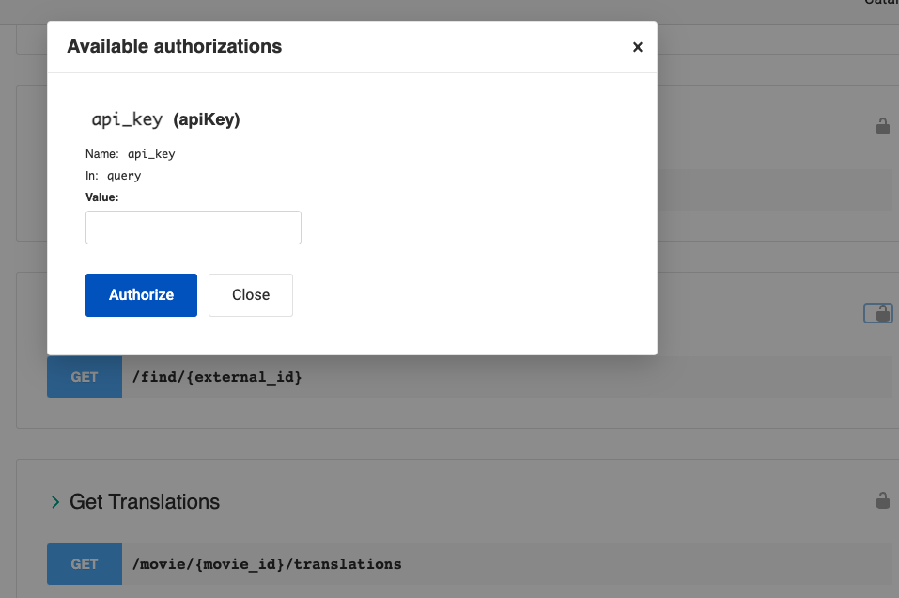Expand the Get Translations section
The width and height of the screenshot is (899, 598).
coord(144,501)
